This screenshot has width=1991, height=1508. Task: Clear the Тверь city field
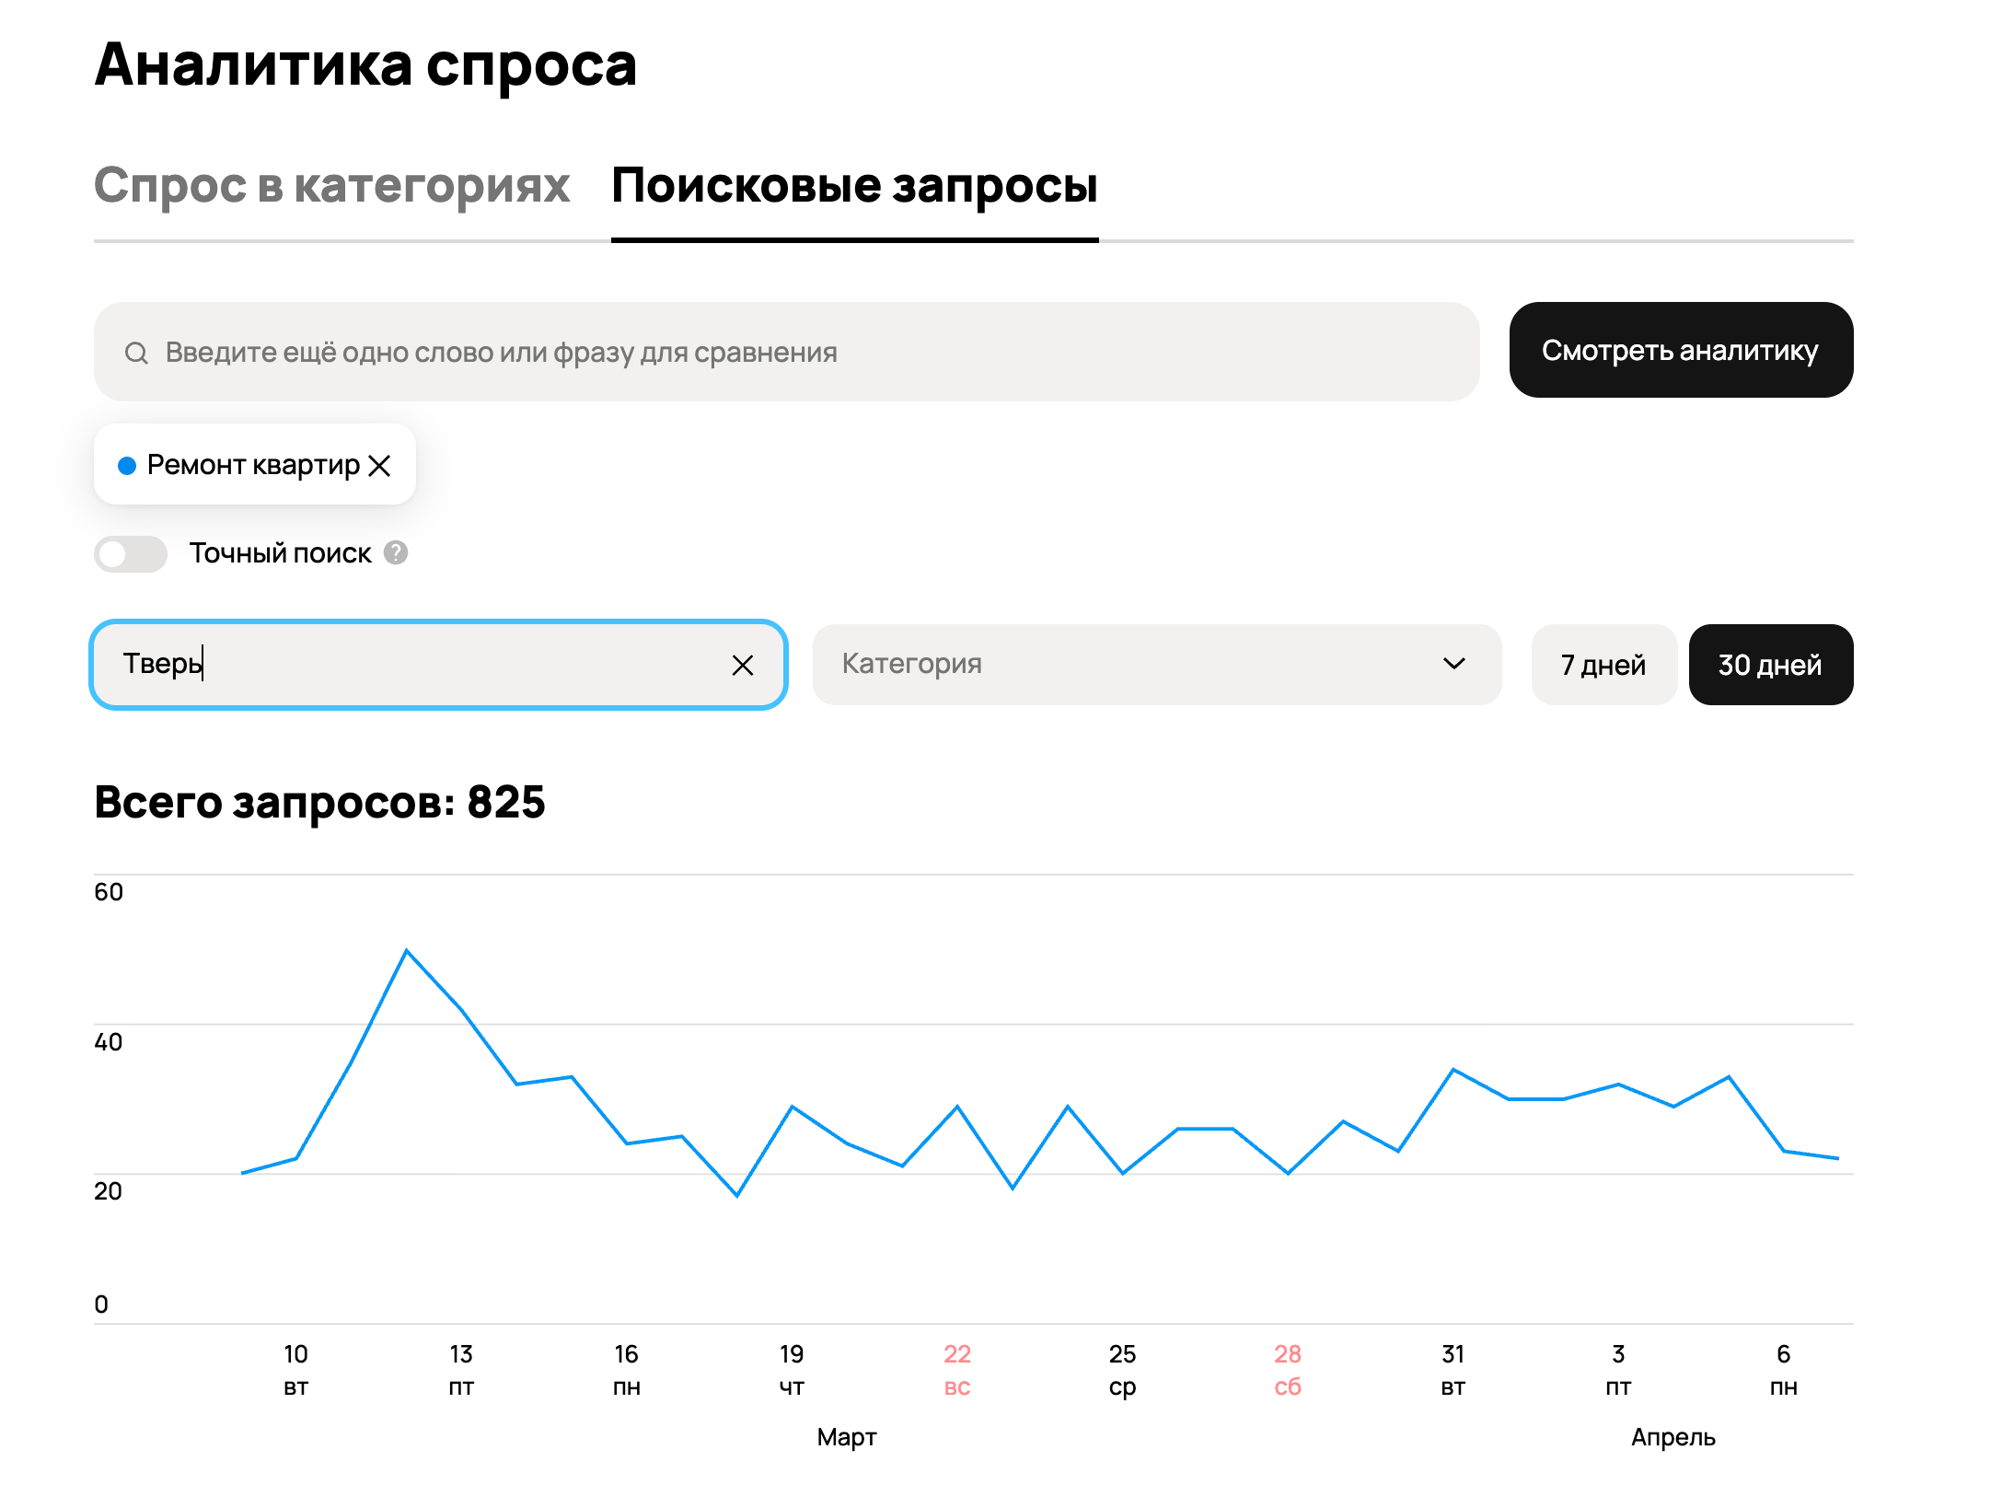coord(742,665)
